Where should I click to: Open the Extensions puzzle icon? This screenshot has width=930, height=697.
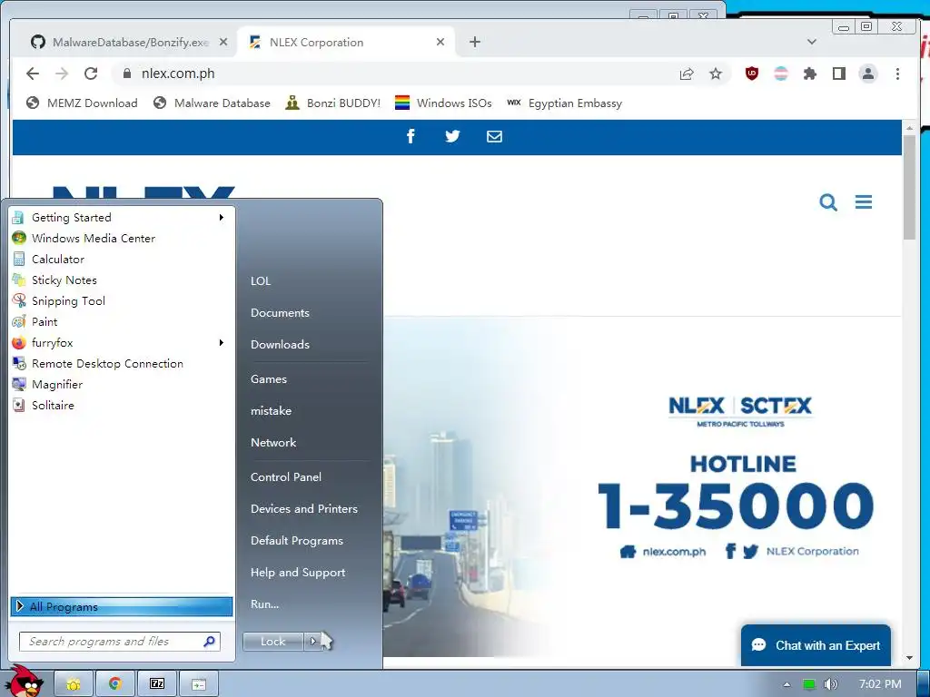(x=809, y=74)
